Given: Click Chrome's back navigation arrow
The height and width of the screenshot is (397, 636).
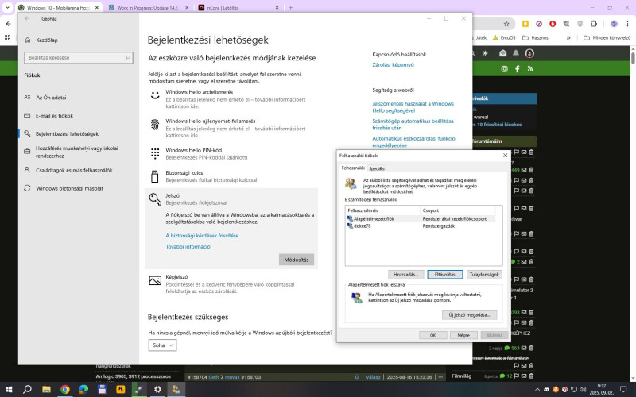Looking at the screenshot, I should [x=9, y=24].
